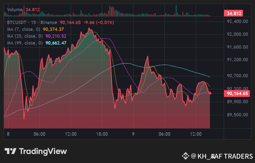Click the MA 25 value 90,210.52
This screenshot has height=163, width=255.
pyautogui.click(x=56, y=36)
